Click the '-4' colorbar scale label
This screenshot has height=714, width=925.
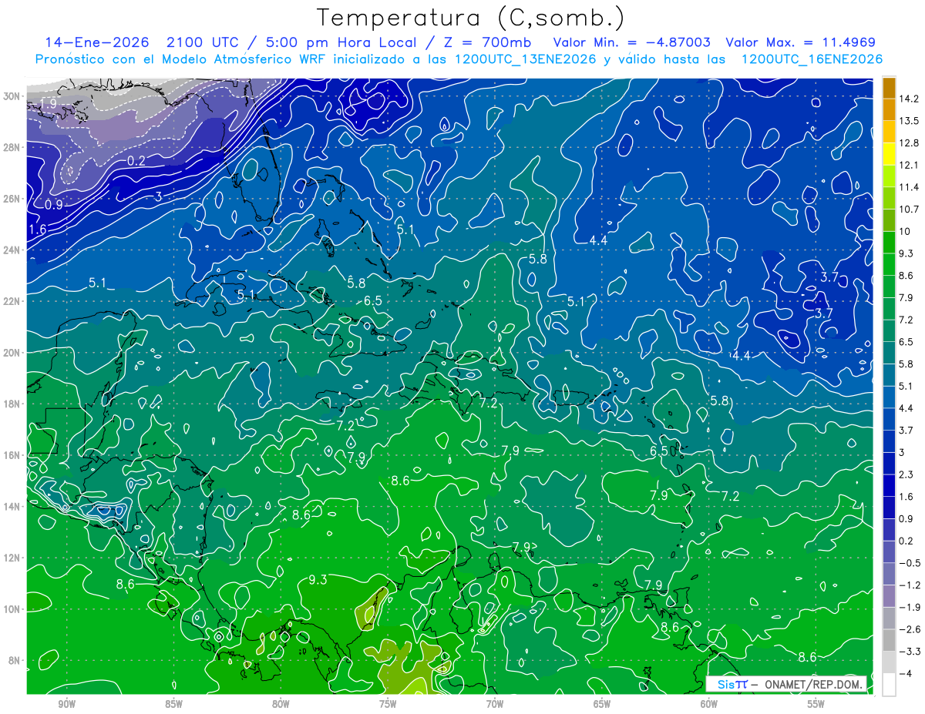[905, 673]
